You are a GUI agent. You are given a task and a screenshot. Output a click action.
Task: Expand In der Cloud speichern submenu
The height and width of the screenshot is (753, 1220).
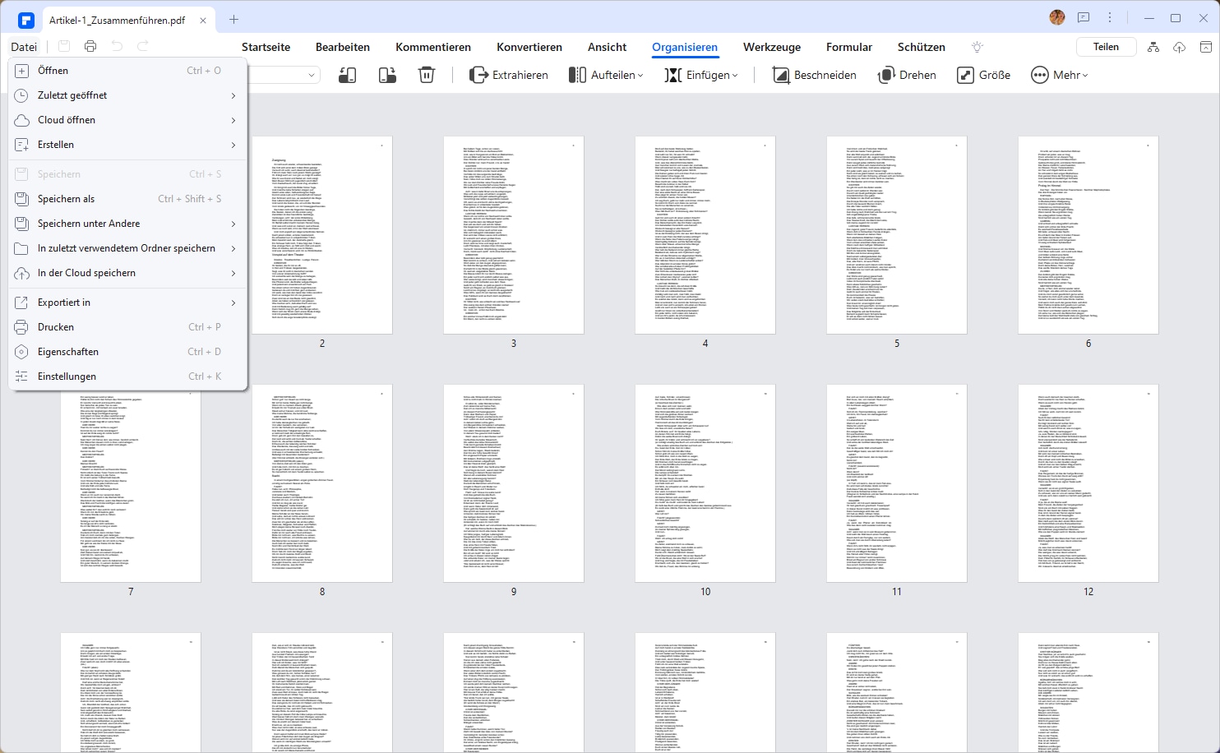point(127,273)
